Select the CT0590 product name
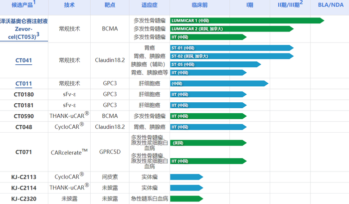Screen dimensions: 349x204 (x=23, y=116)
